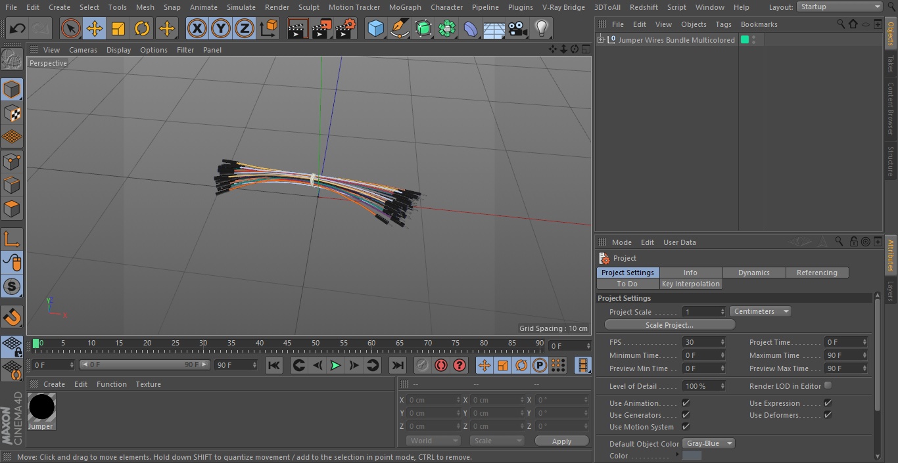Open the Layout dropdown
The image size is (898, 463).
click(x=839, y=7)
